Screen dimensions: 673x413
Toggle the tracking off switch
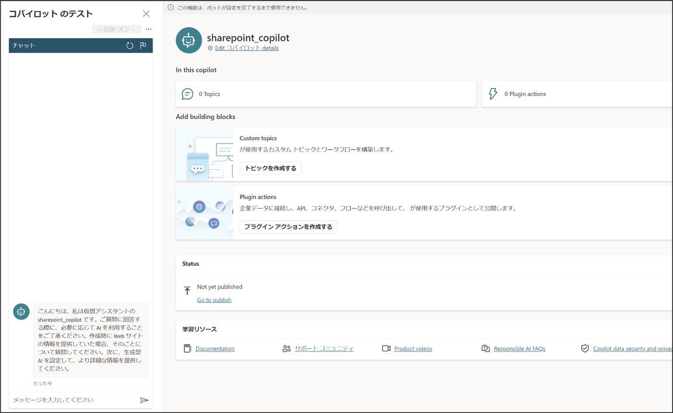click(x=117, y=29)
